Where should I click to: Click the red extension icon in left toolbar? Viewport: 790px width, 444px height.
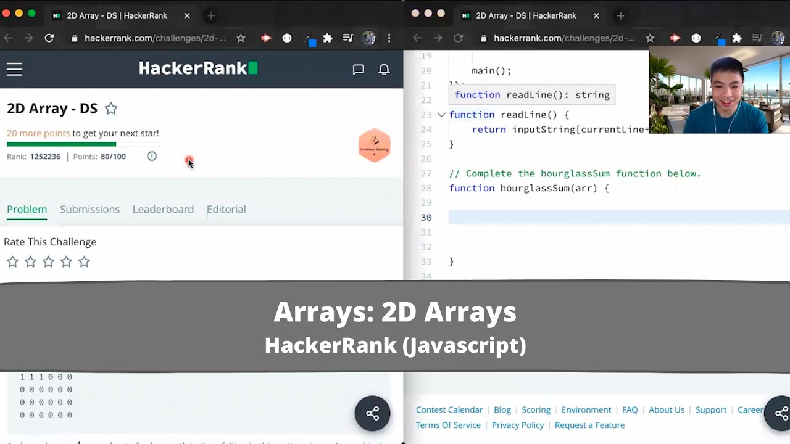tap(266, 38)
